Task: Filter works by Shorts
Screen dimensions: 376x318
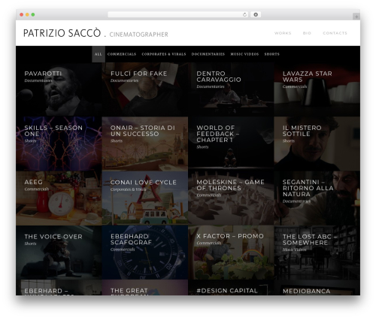Action: coord(271,54)
